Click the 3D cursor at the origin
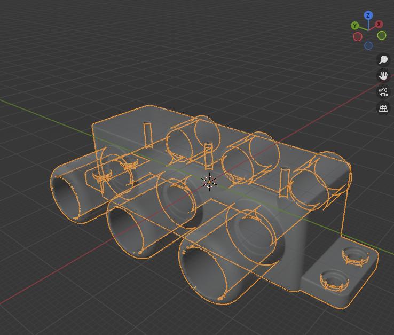 tap(210, 182)
